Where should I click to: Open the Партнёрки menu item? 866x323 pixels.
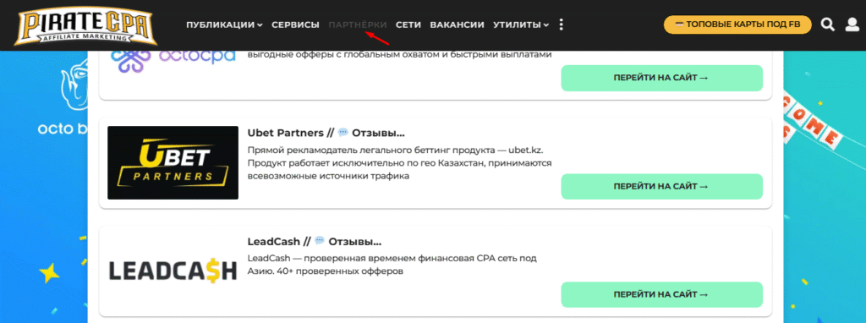[358, 25]
